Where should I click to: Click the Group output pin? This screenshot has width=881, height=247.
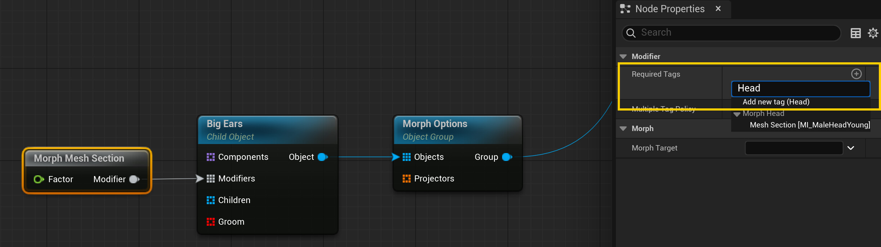click(x=507, y=157)
